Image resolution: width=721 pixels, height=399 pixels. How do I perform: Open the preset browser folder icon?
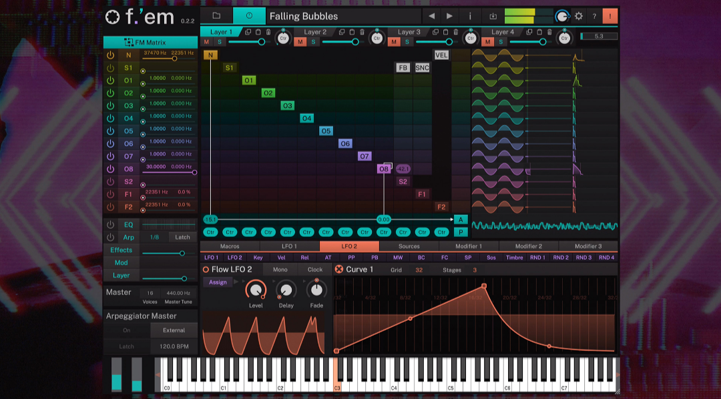point(216,15)
